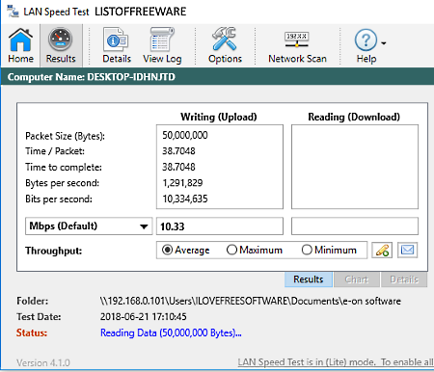Switch to the bottom Details tab

click(x=404, y=279)
